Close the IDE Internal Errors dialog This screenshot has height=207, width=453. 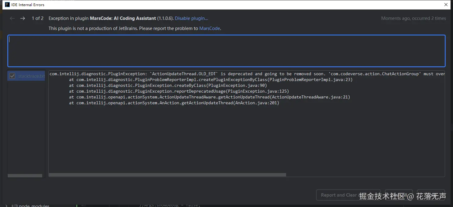(x=446, y=5)
